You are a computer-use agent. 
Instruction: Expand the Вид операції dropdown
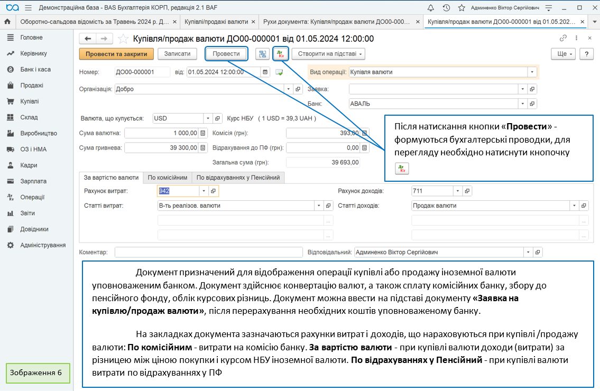click(x=532, y=72)
